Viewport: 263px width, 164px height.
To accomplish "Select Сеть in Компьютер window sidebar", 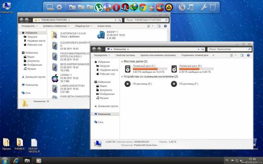I will click(100, 122).
